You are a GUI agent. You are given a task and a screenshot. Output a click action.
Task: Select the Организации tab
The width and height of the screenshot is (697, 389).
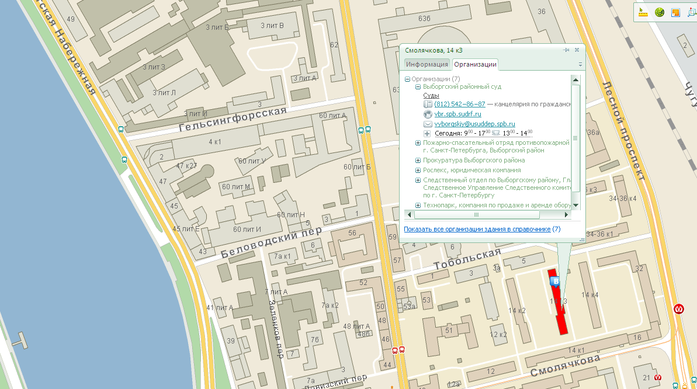[475, 64]
